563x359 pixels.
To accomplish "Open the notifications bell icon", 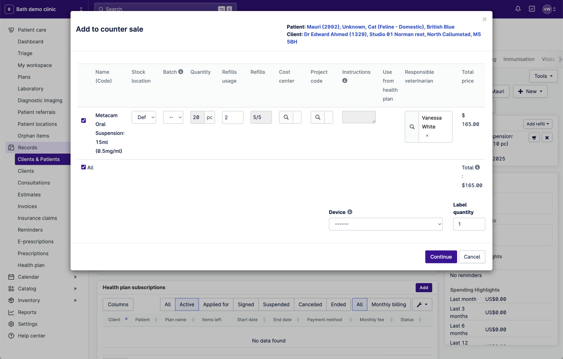I will click(x=518, y=9).
